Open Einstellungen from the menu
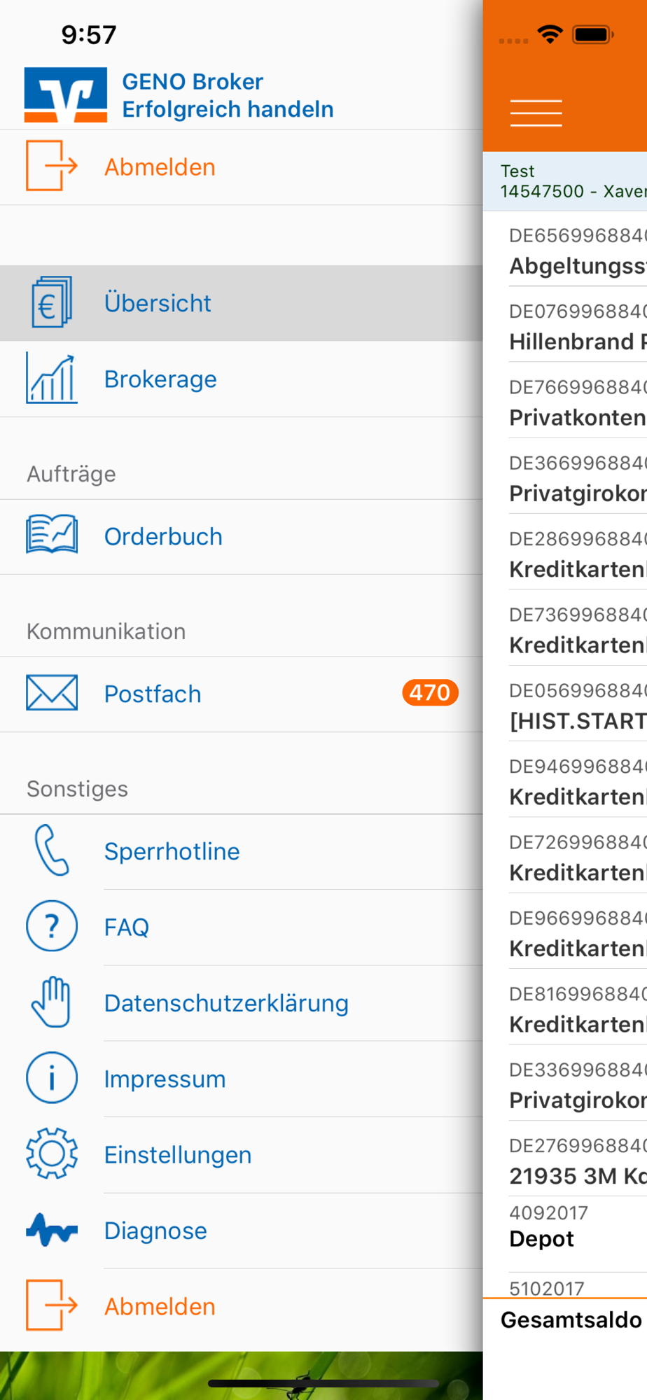The image size is (647, 1400). [242, 1155]
